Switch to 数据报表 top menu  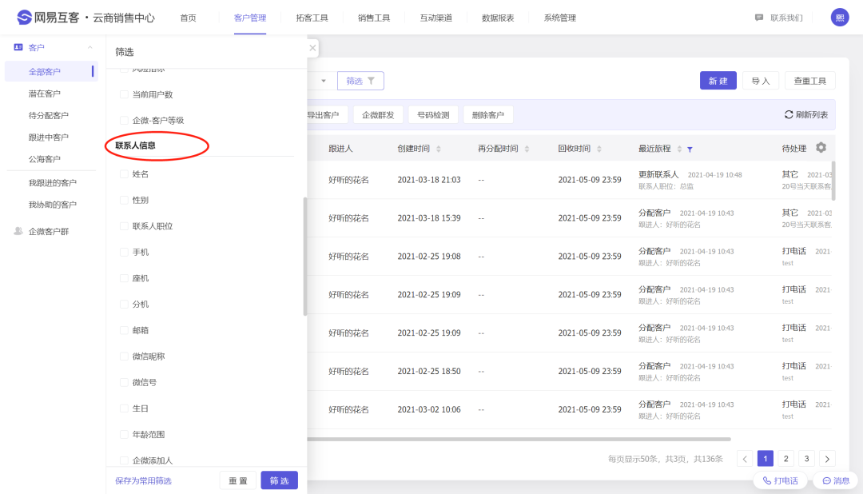[x=498, y=18]
